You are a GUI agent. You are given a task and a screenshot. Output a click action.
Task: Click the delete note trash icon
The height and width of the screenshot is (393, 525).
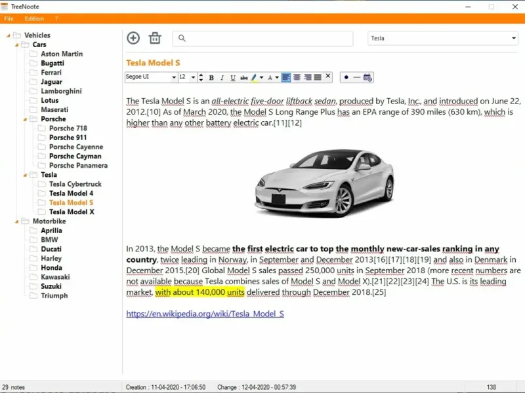155,38
